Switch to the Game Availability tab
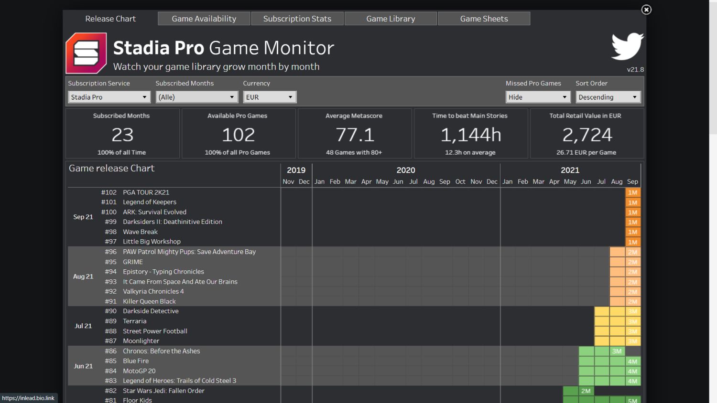Image resolution: width=717 pixels, height=403 pixels. pyautogui.click(x=204, y=19)
